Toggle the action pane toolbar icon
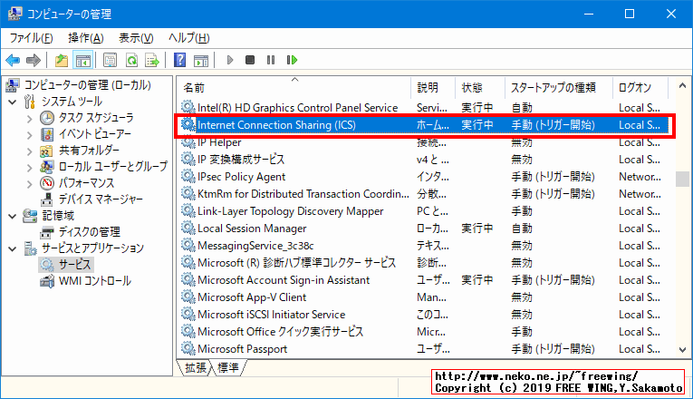 201,60
